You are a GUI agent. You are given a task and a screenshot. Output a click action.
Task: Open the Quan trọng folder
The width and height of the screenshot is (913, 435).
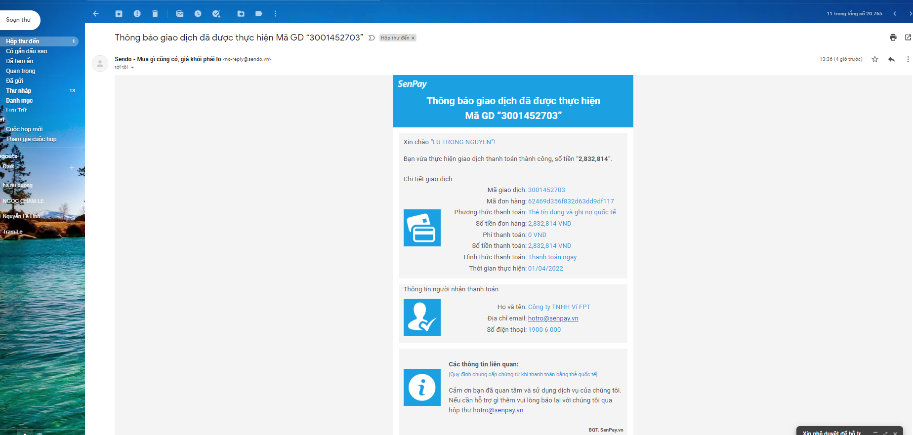[21, 71]
